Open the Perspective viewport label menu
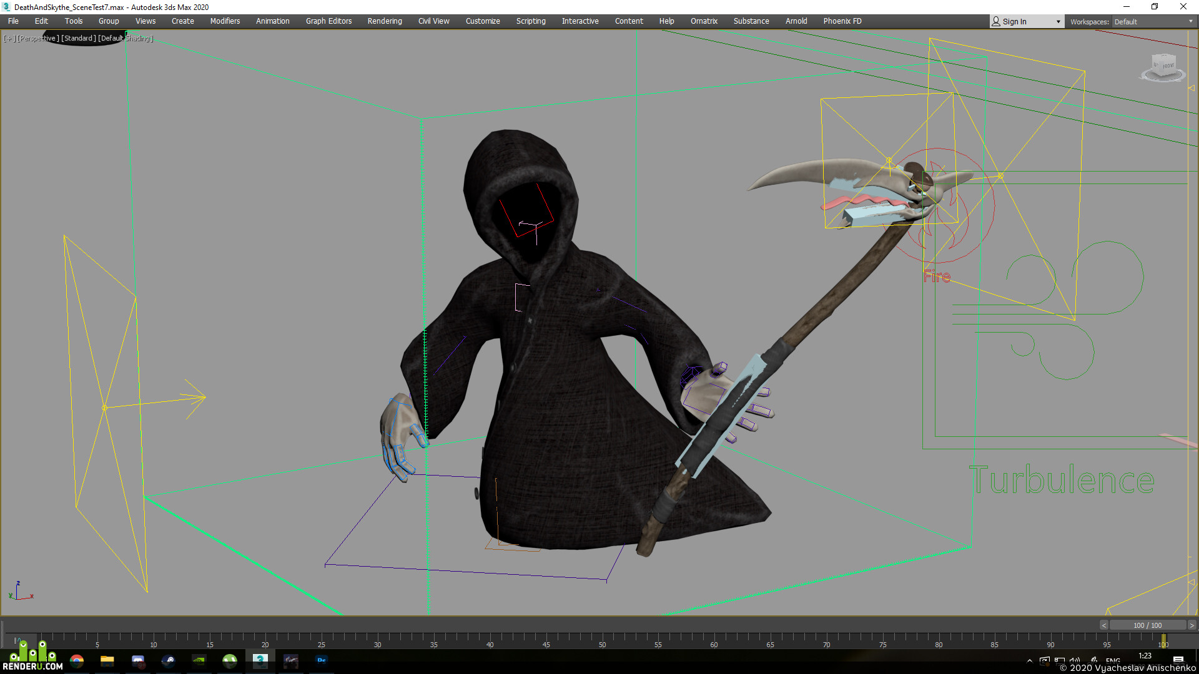The height and width of the screenshot is (674, 1199). 38,39
